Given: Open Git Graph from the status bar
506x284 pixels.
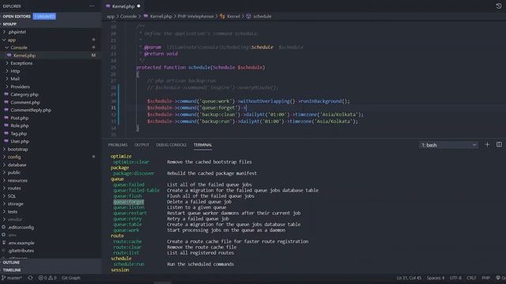Looking at the screenshot, I should pos(71,278).
